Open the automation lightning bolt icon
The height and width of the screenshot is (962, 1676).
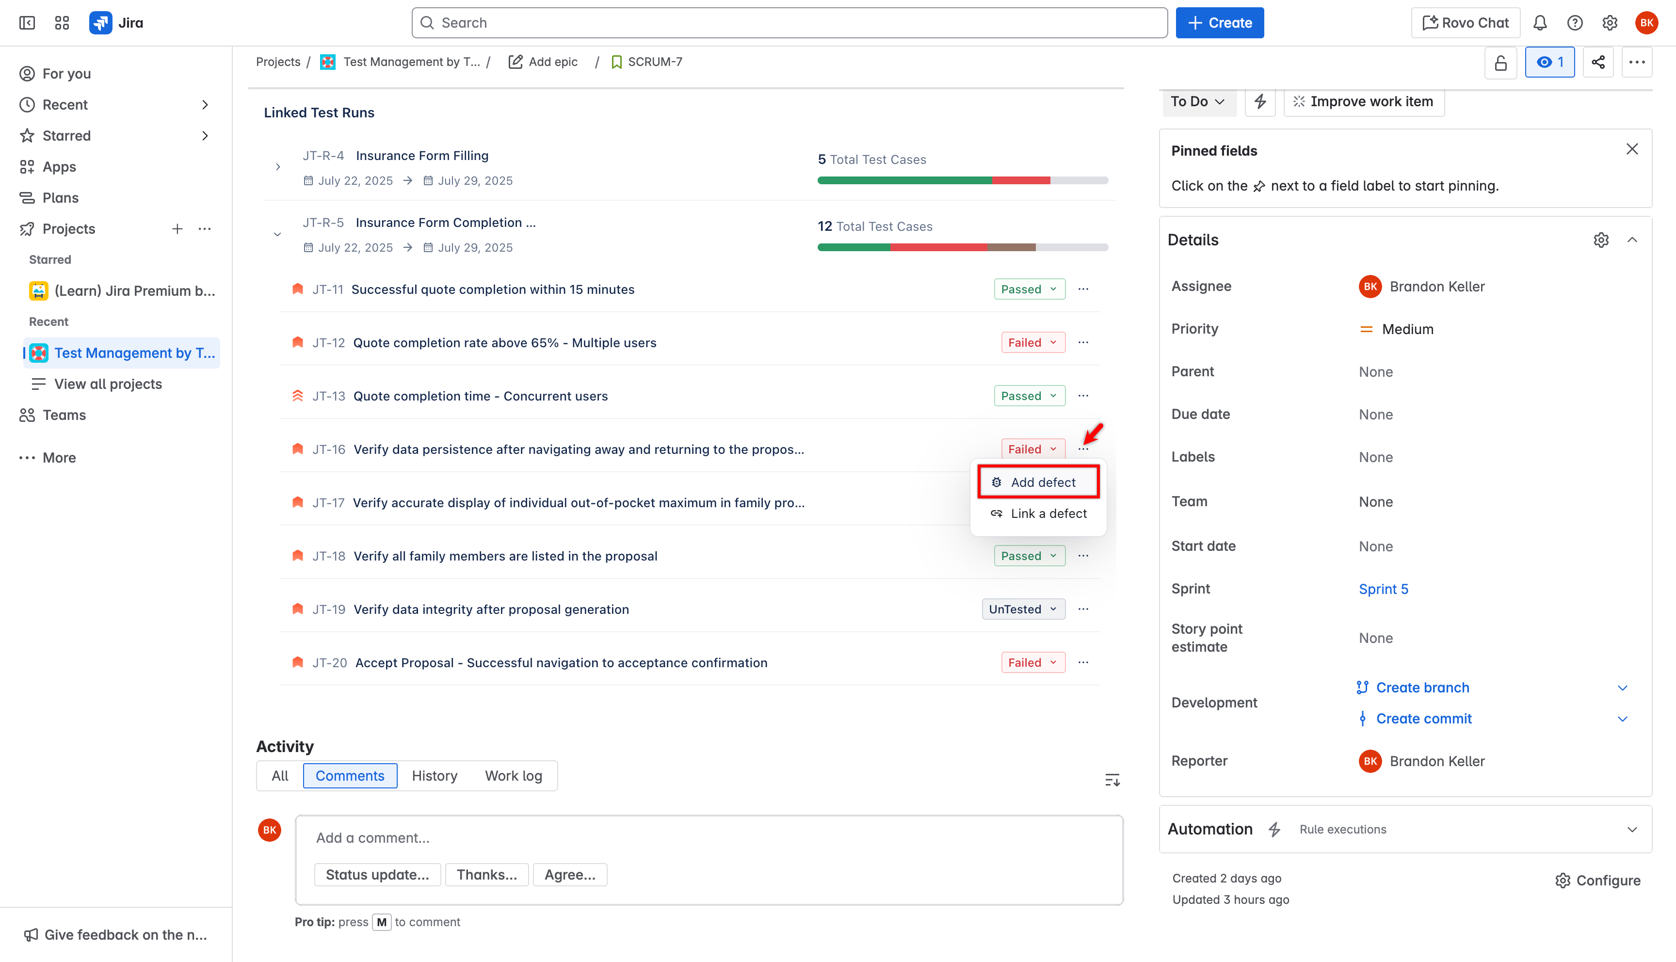tap(1260, 101)
